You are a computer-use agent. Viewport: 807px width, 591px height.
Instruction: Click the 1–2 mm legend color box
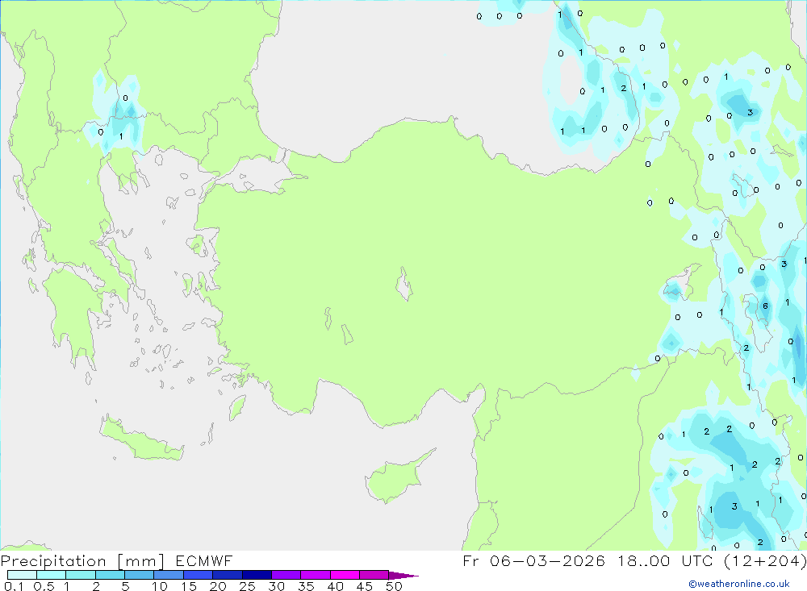click(x=80, y=575)
